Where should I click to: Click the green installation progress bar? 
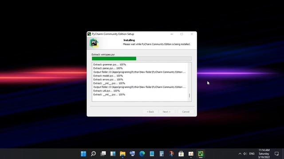pyautogui.click(x=142, y=59)
